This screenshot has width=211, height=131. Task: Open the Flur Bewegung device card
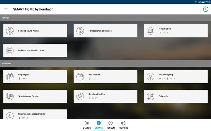click(176, 77)
